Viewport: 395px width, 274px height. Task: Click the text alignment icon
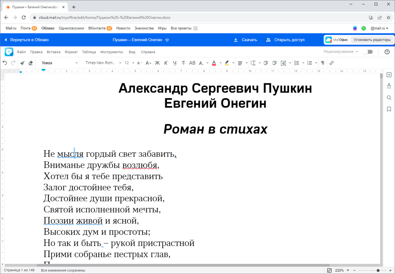240,63
